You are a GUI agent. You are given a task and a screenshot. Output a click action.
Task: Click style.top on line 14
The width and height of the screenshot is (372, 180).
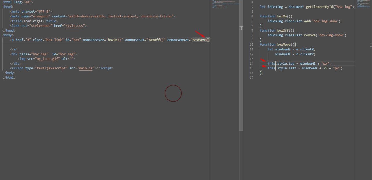coord(286,64)
